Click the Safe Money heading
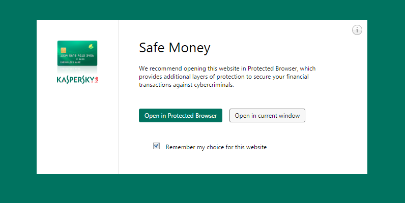This screenshot has height=203, width=405. click(x=175, y=48)
